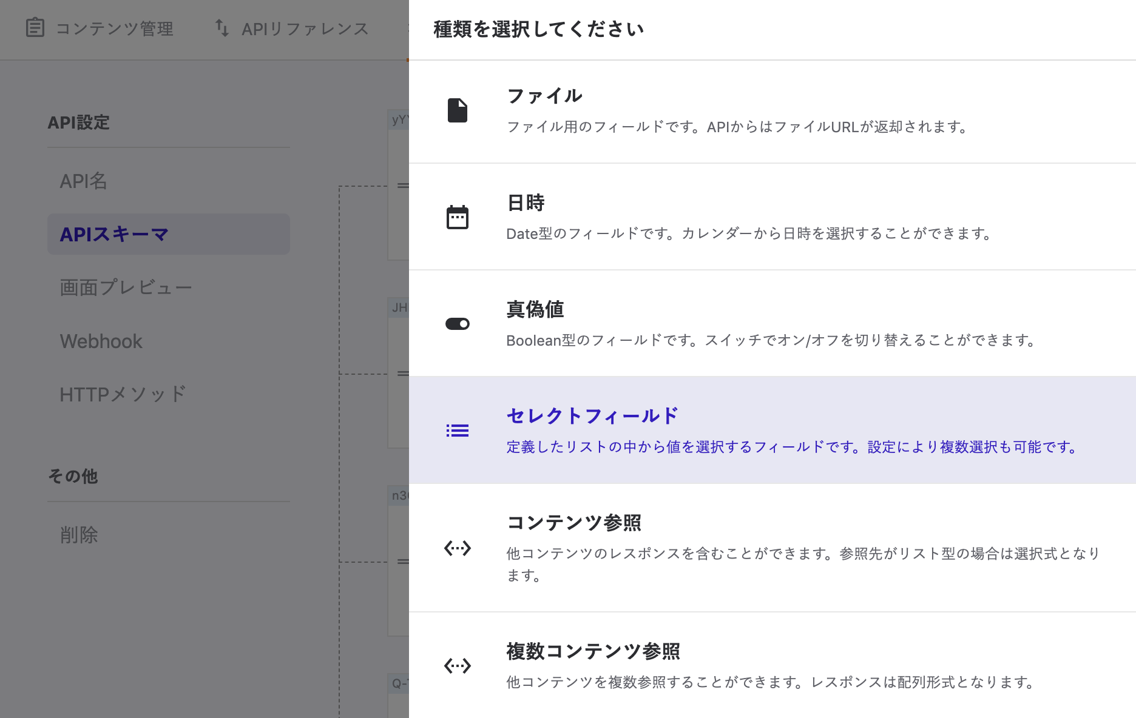This screenshot has height=718, width=1136.
Task: Choose the ファイル field type title
Action: pyautogui.click(x=544, y=96)
